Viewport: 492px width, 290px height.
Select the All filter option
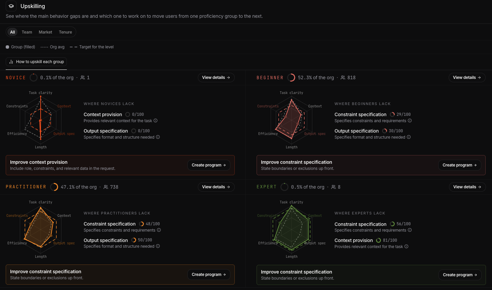click(12, 32)
